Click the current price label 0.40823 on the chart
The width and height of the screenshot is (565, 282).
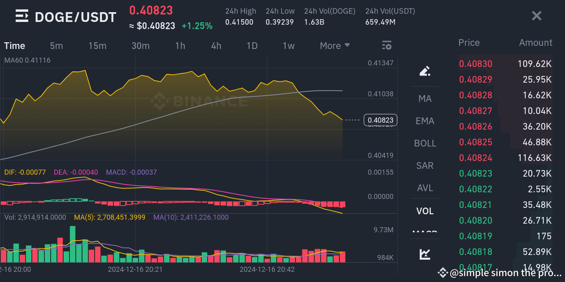[x=380, y=120]
